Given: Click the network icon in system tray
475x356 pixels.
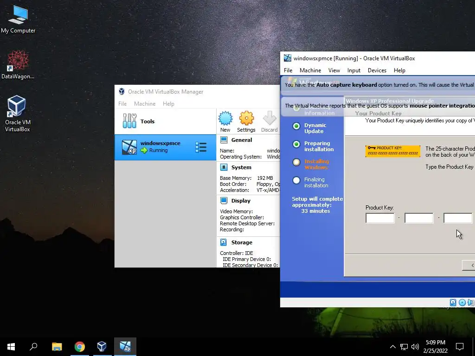Looking at the screenshot, I should [404, 347].
